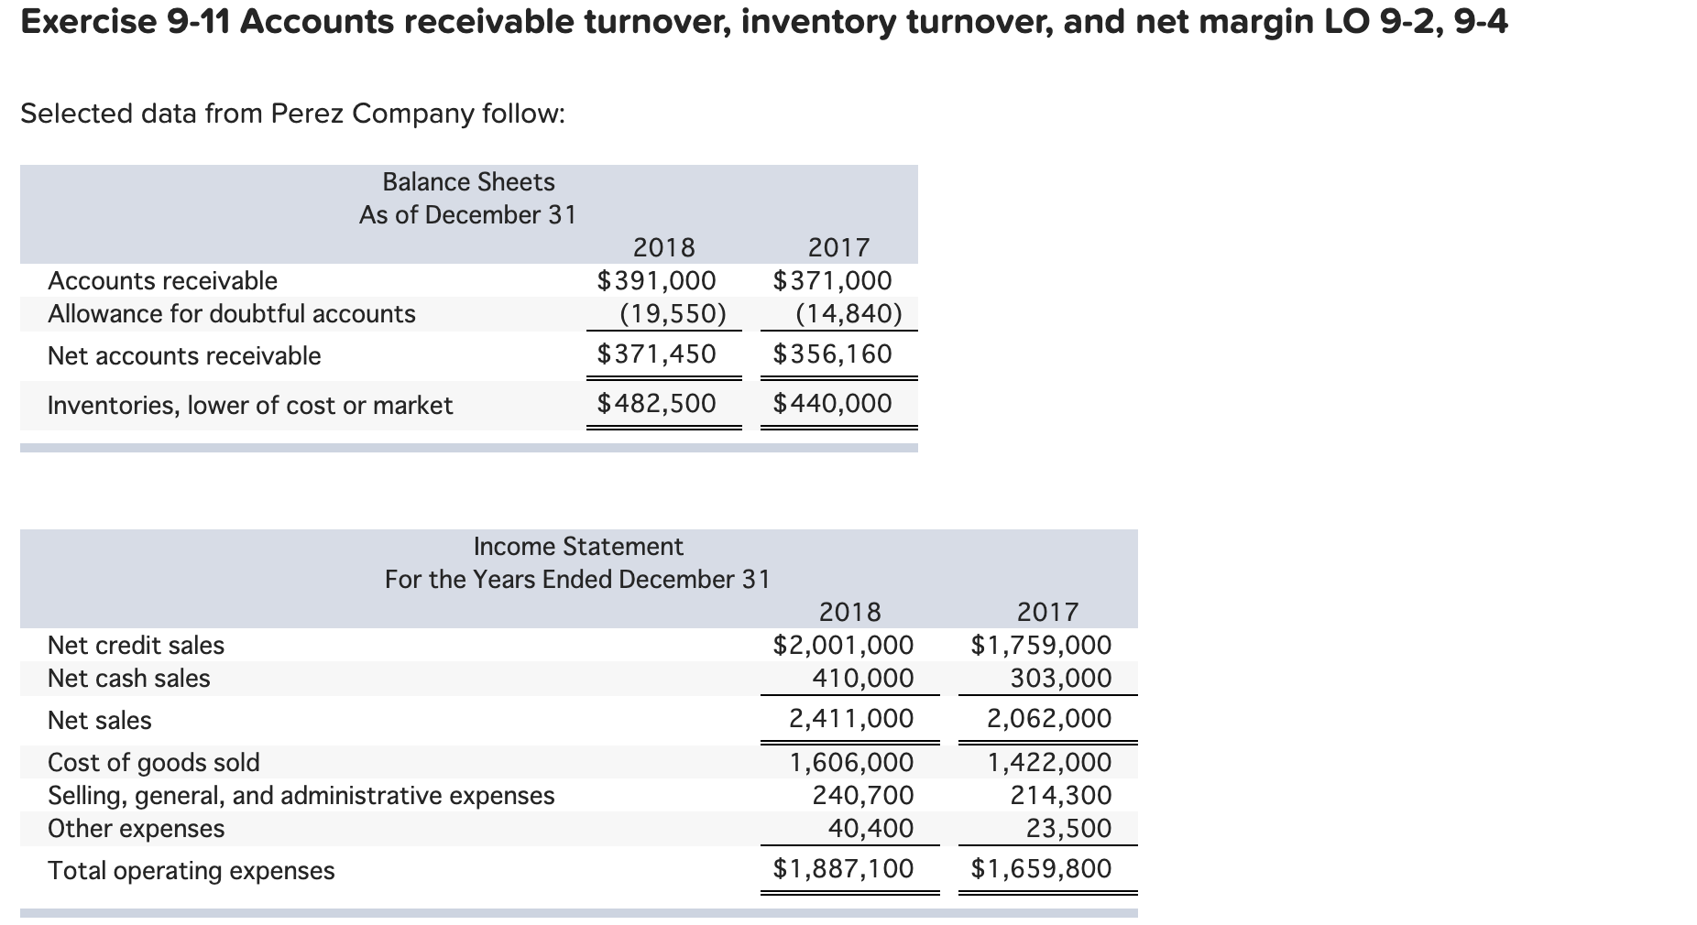
Task: Select the 'Net cash sales' row label
Action: coord(128,678)
